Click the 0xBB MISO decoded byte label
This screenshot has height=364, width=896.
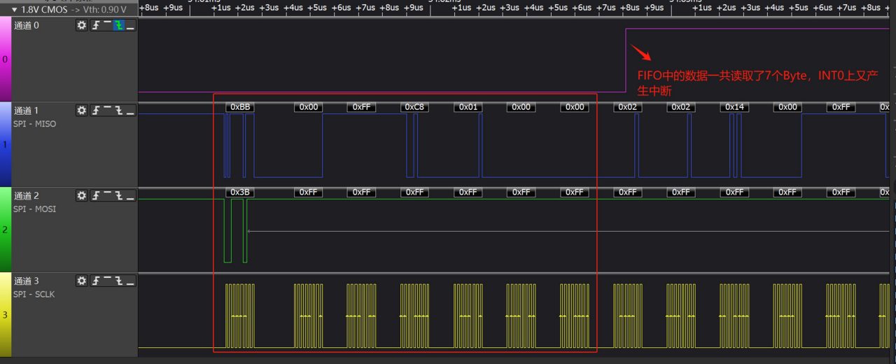pos(239,107)
